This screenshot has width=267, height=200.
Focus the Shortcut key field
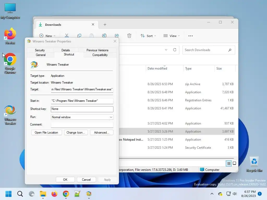point(82,109)
